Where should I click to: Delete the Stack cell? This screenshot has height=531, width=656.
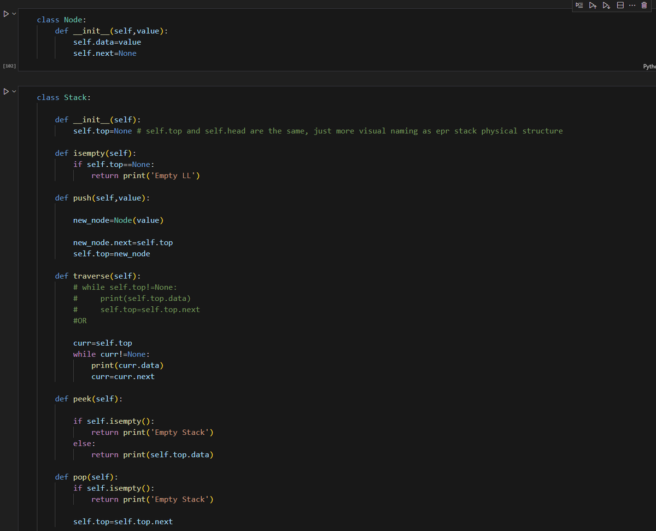(x=644, y=5)
